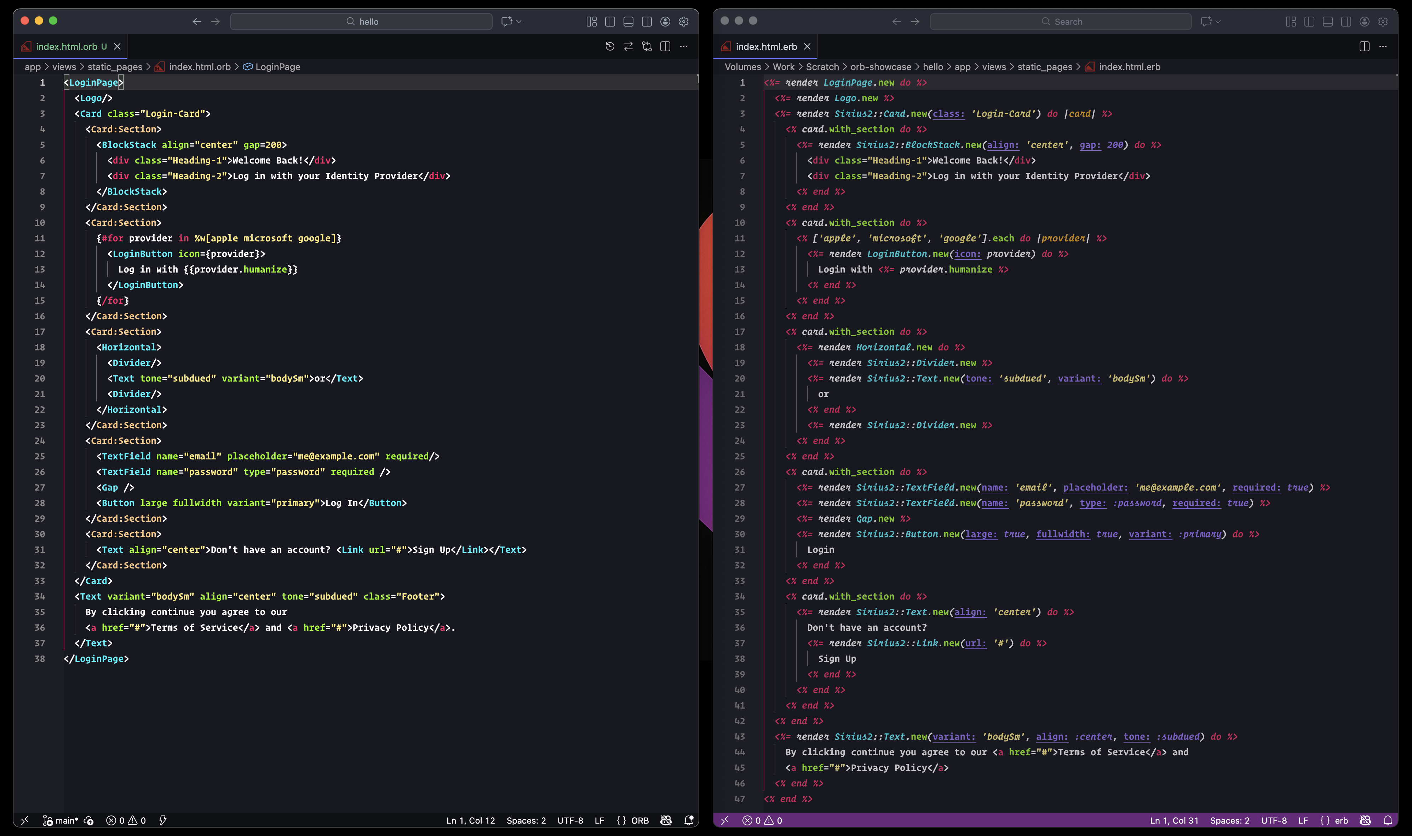Click the git diff icon in the editor toolbar
The width and height of the screenshot is (1412, 836).
click(x=647, y=46)
